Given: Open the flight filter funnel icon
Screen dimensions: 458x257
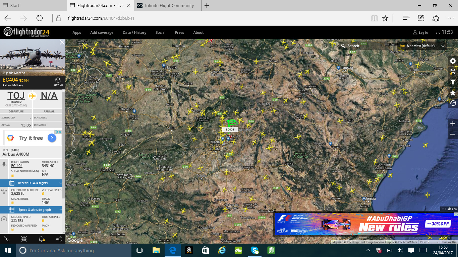Looking at the screenshot, I should [453, 82].
